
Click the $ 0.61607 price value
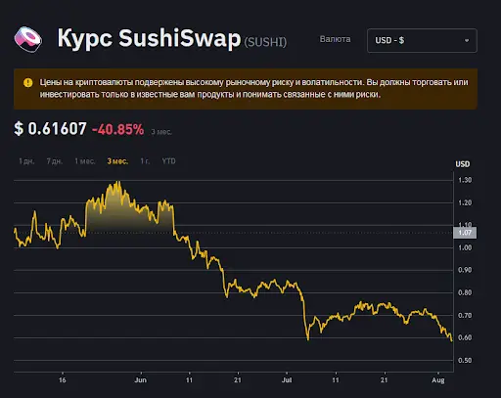(50, 128)
